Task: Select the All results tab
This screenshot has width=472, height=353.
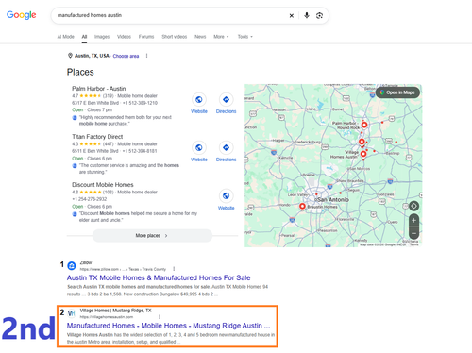Action: [x=84, y=37]
